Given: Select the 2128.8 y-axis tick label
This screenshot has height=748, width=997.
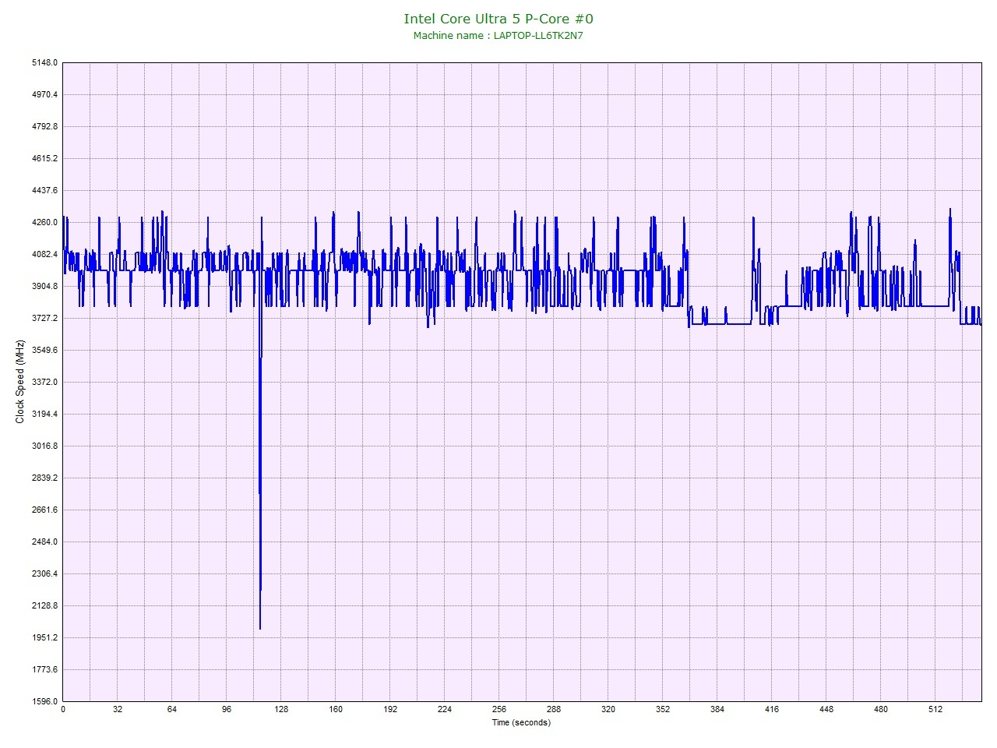Looking at the screenshot, I should [x=44, y=605].
